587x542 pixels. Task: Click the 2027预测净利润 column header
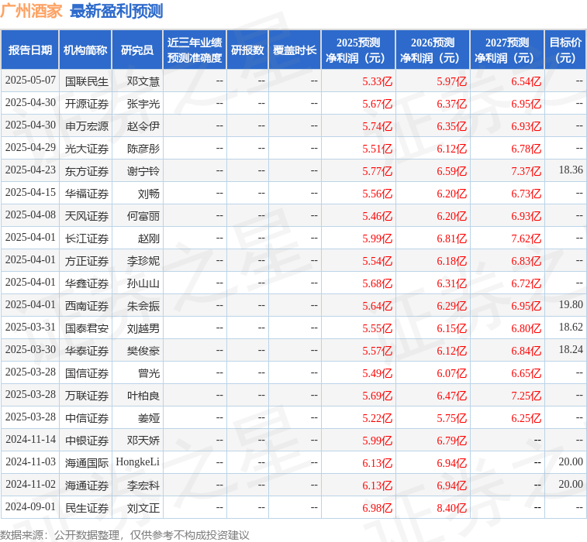click(507, 50)
